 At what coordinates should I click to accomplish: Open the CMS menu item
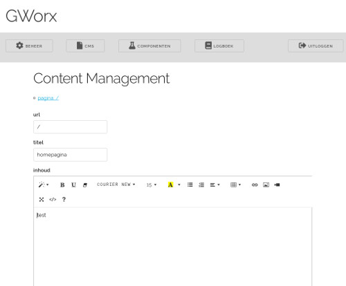click(85, 46)
